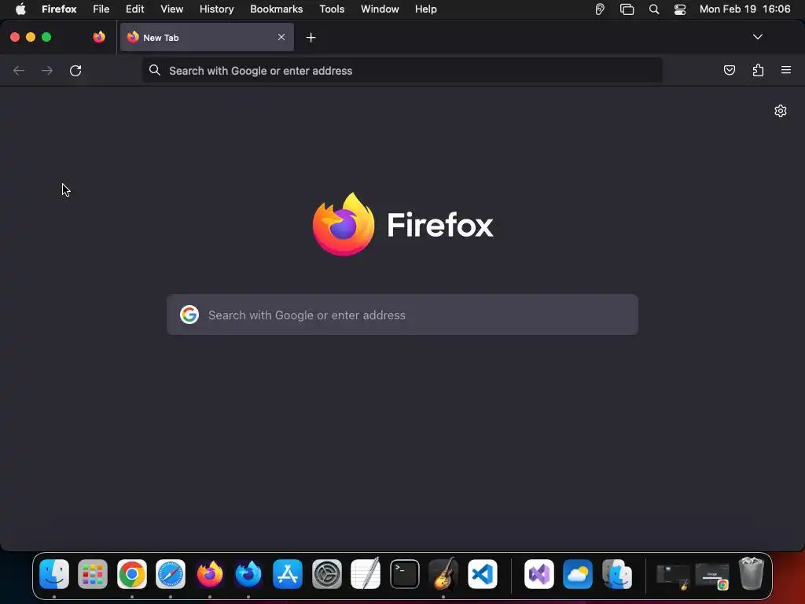Screen dimensions: 805x604
Task: Launch Visual Studio Code from the dock
Action: [x=483, y=573]
